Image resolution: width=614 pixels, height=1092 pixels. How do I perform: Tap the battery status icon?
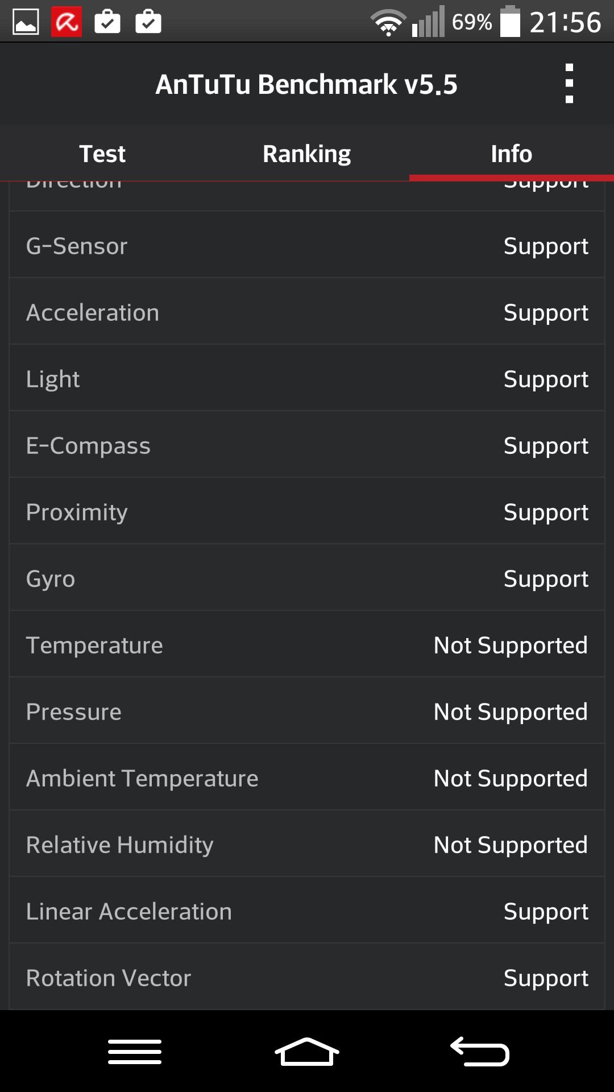(x=510, y=22)
